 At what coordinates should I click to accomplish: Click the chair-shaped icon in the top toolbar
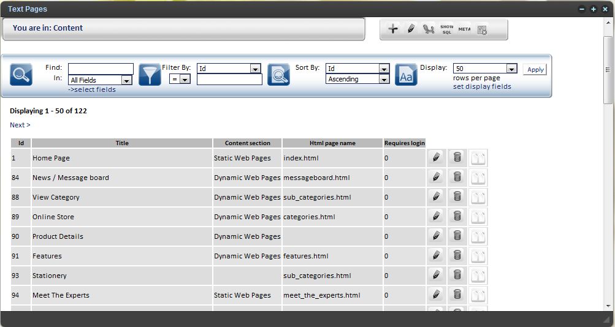pyautogui.click(x=429, y=29)
